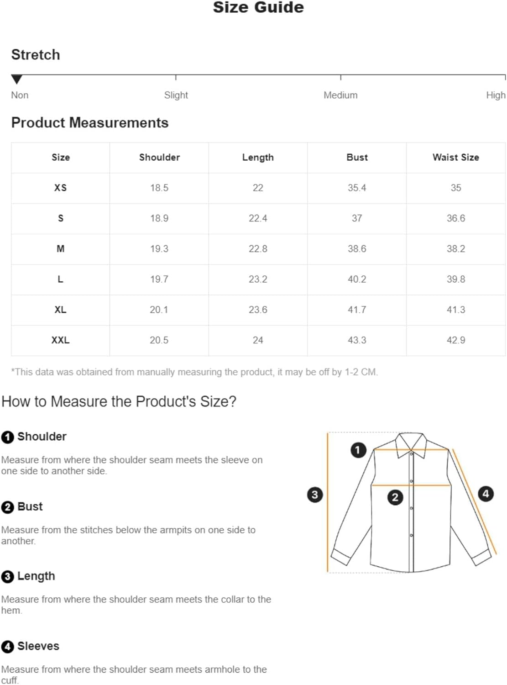
Task: Select the Medium stretch label
Action: click(340, 95)
